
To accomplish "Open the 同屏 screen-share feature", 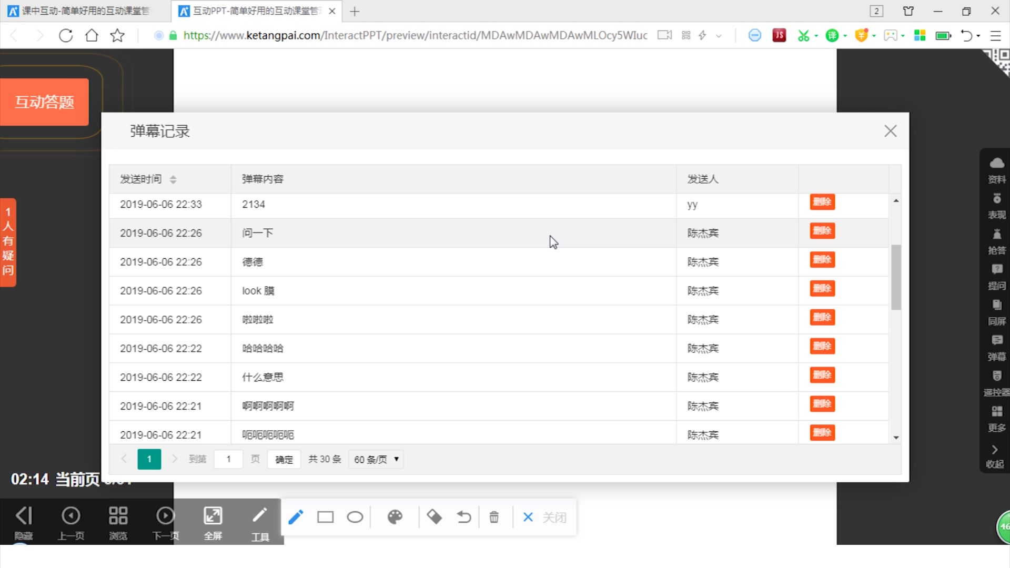I will pos(997,313).
